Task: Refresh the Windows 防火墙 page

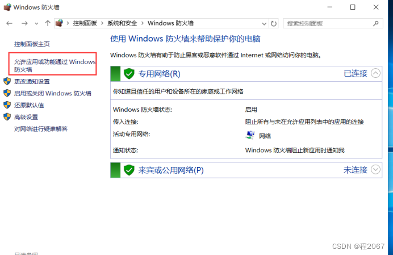Action: coord(274,24)
